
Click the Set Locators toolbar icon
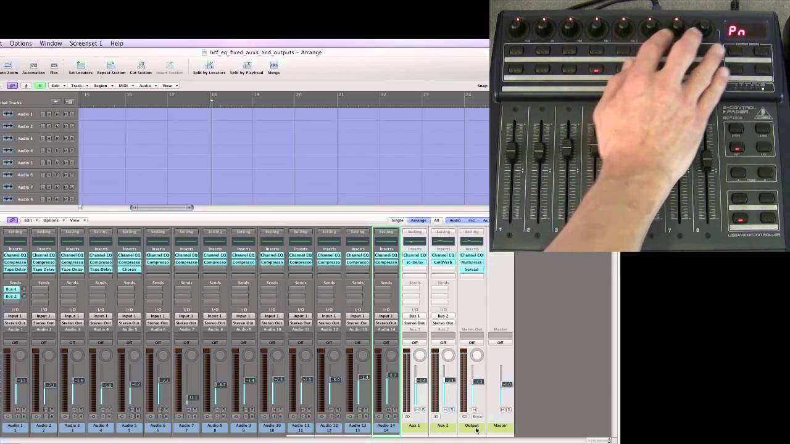coord(80,65)
